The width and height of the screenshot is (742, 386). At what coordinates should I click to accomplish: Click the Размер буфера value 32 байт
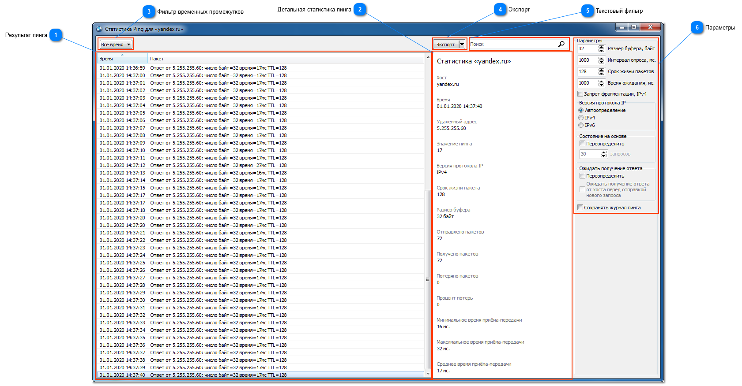(445, 216)
